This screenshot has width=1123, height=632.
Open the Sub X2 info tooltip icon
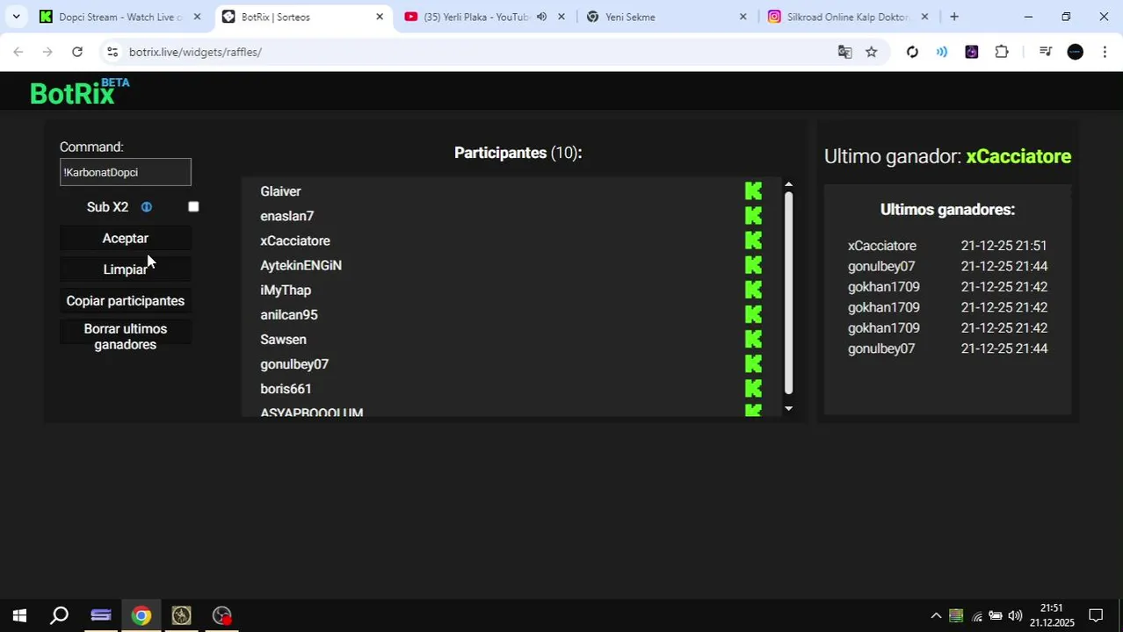point(147,207)
